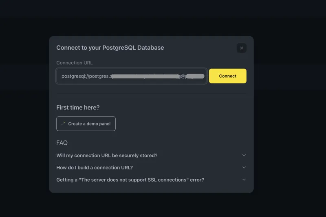Expand chevron beside the SSL error question
The height and width of the screenshot is (217, 326).
(244, 180)
